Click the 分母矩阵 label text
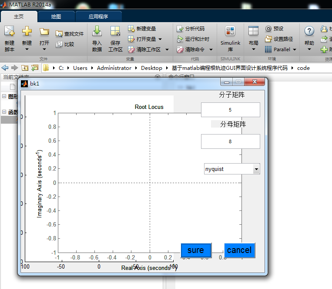This screenshot has width=332, height=289. pyautogui.click(x=233, y=124)
